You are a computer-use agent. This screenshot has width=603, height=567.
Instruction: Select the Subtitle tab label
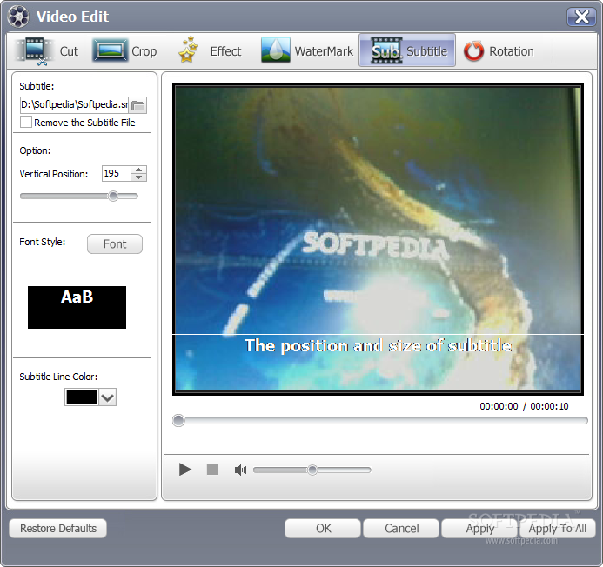point(427,51)
